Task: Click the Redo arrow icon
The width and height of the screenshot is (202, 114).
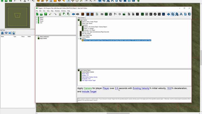Action: [x=55, y=14]
